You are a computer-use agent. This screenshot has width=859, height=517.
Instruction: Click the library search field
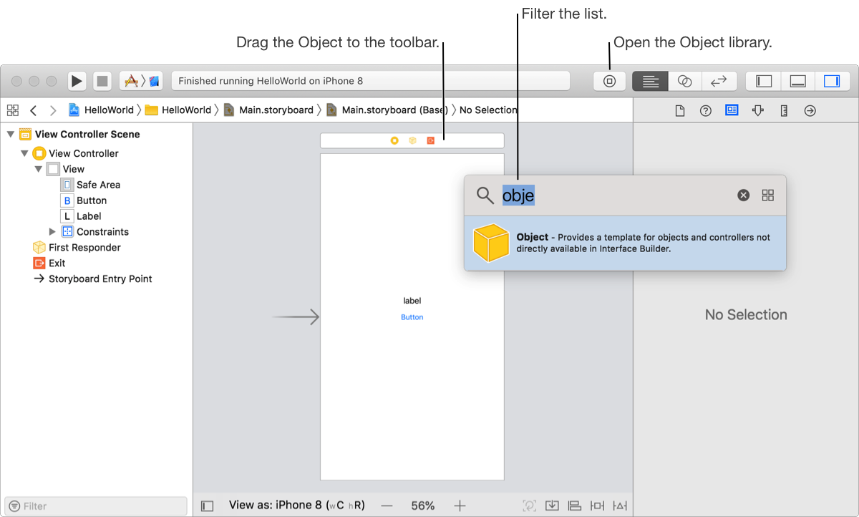pos(616,195)
